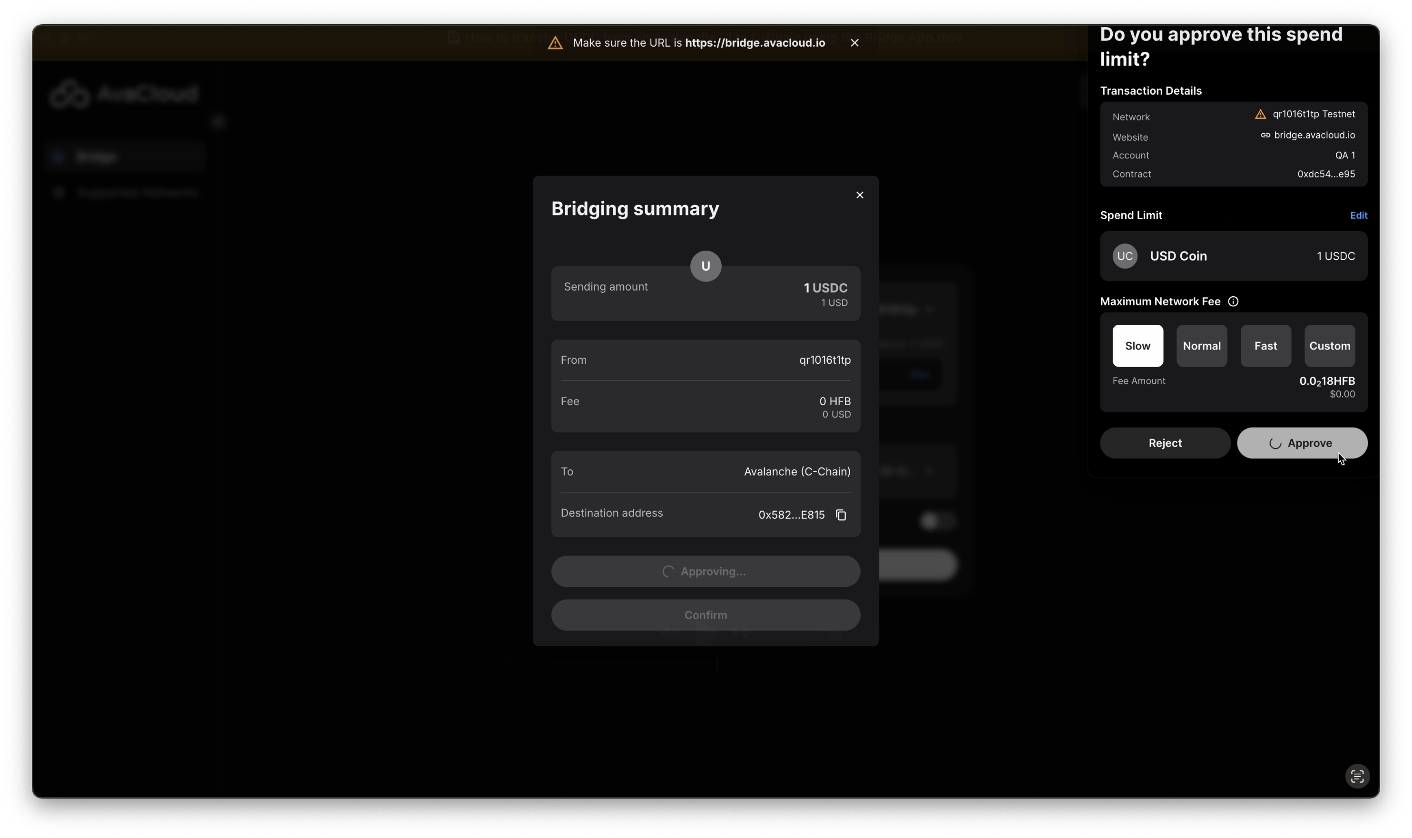Select the Slow network fee option
This screenshot has width=1412, height=838.
1137,346
